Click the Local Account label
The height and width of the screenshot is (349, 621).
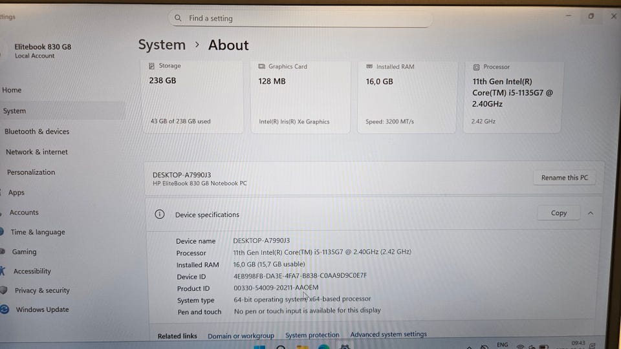35,56
